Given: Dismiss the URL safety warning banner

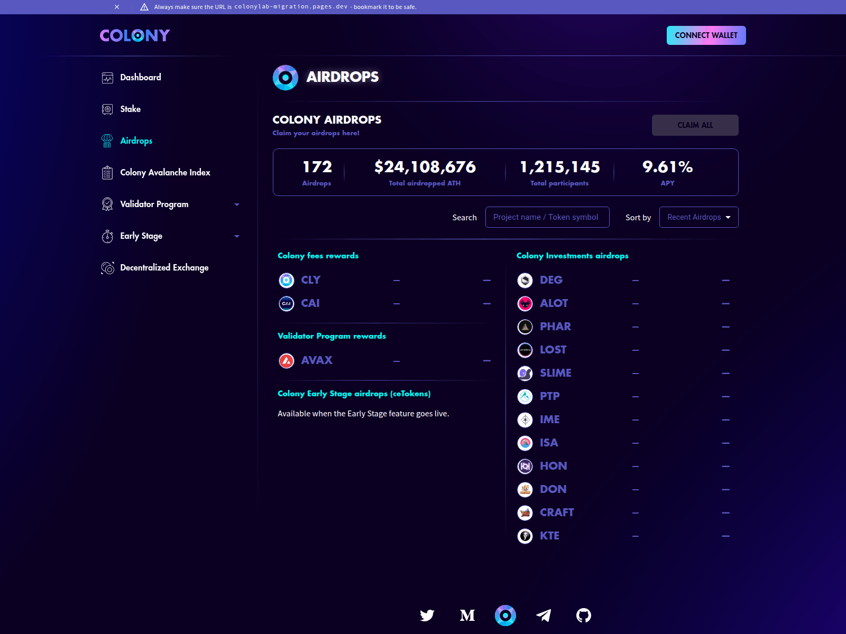Looking at the screenshot, I should pyautogui.click(x=117, y=7).
